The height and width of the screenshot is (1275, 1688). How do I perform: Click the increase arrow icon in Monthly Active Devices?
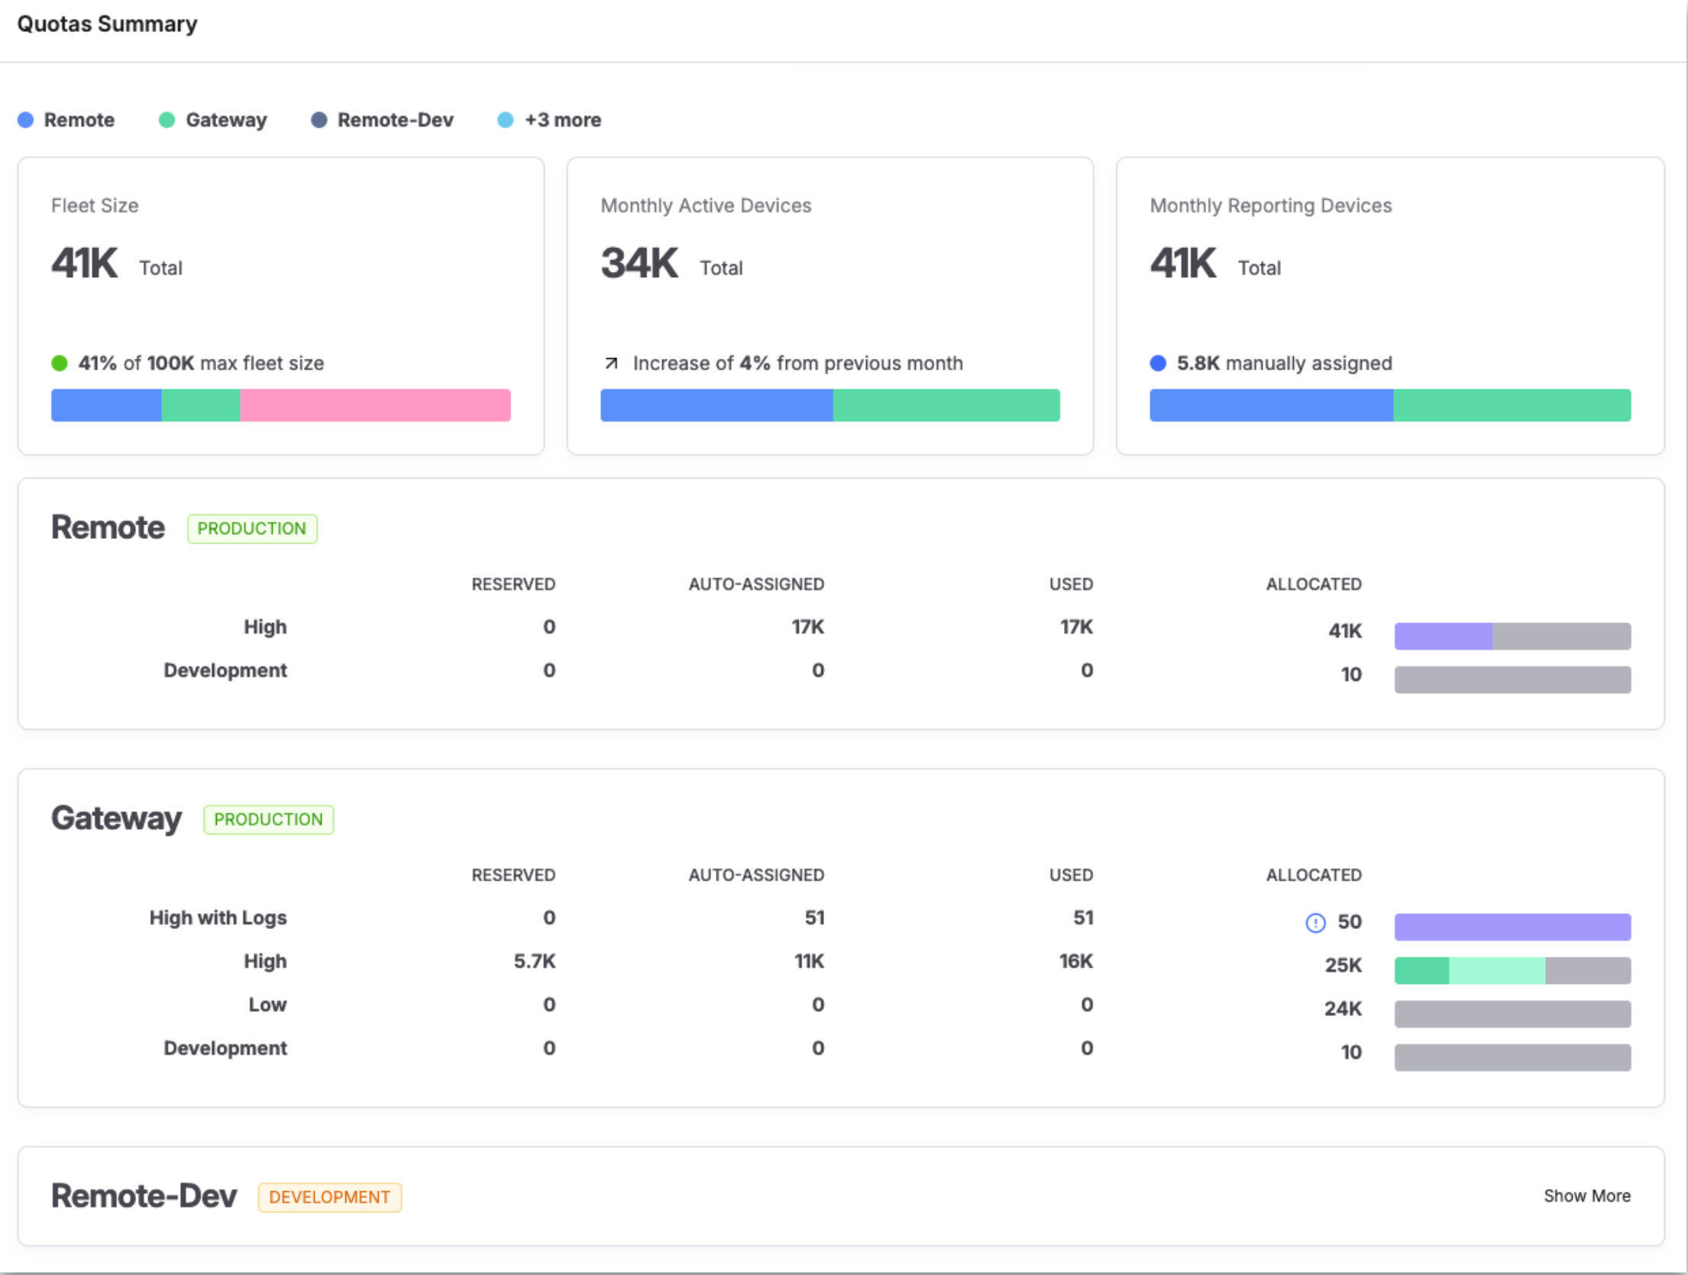611,363
